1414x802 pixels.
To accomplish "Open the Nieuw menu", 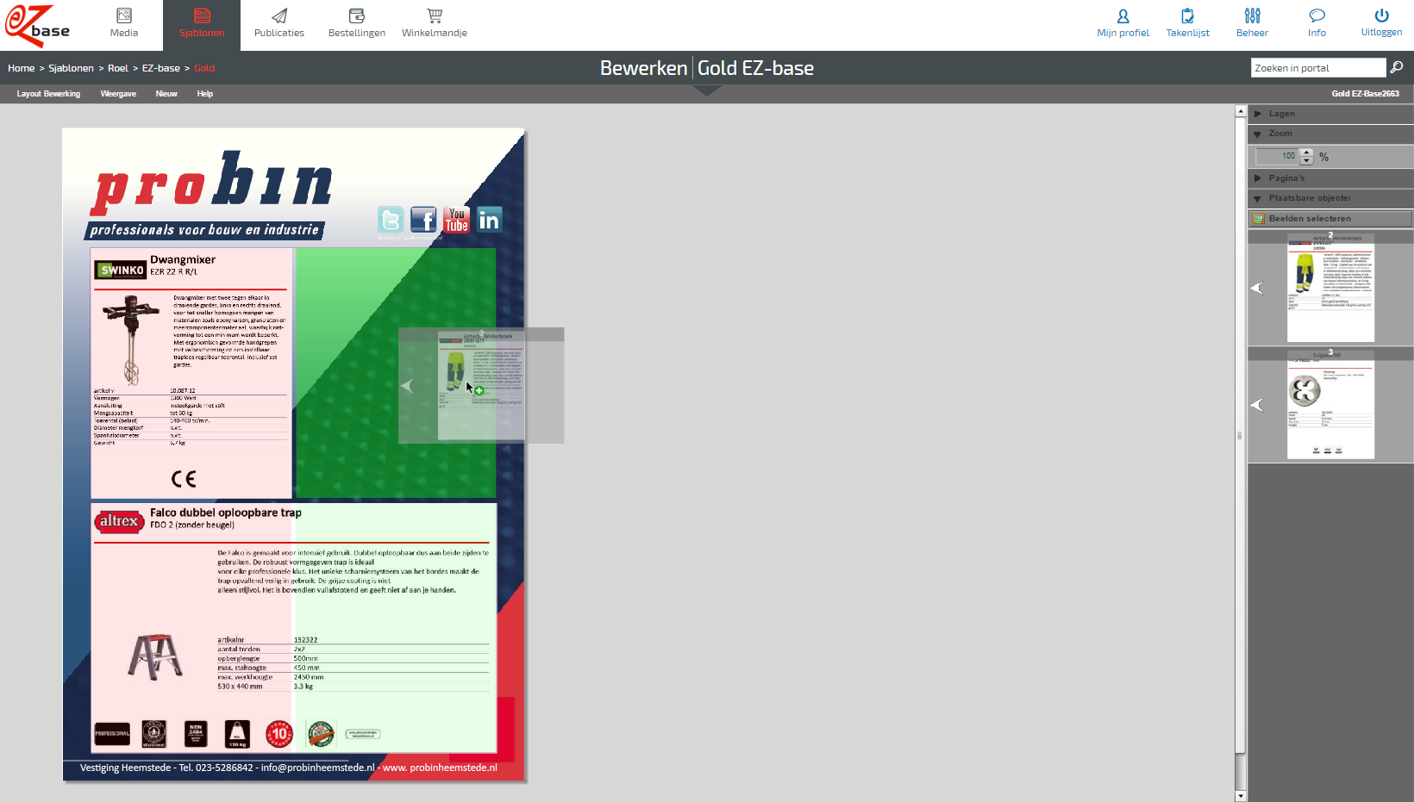I will pos(166,94).
